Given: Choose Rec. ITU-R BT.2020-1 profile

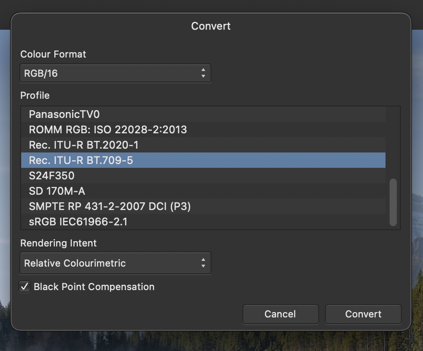Looking at the screenshot, I should [x=84, y=145].
